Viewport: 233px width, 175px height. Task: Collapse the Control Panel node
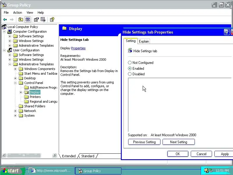coord(15,83)
